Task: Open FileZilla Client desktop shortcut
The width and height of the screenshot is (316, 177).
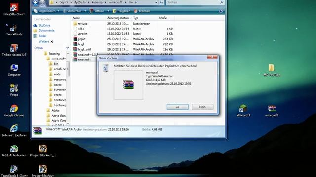Action: point(14,10)
